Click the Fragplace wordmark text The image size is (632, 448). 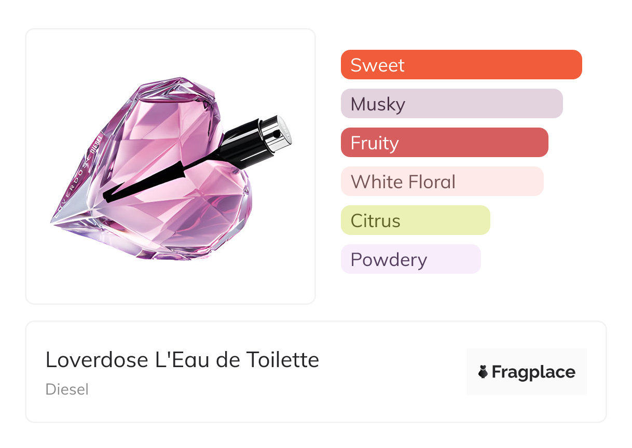(533, 372)
